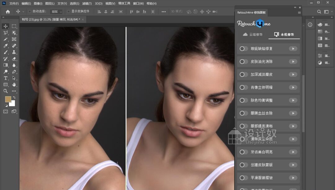Select the Spot Healing Brush tool
Screen dimensions: 335x190
tap(14, 46)
